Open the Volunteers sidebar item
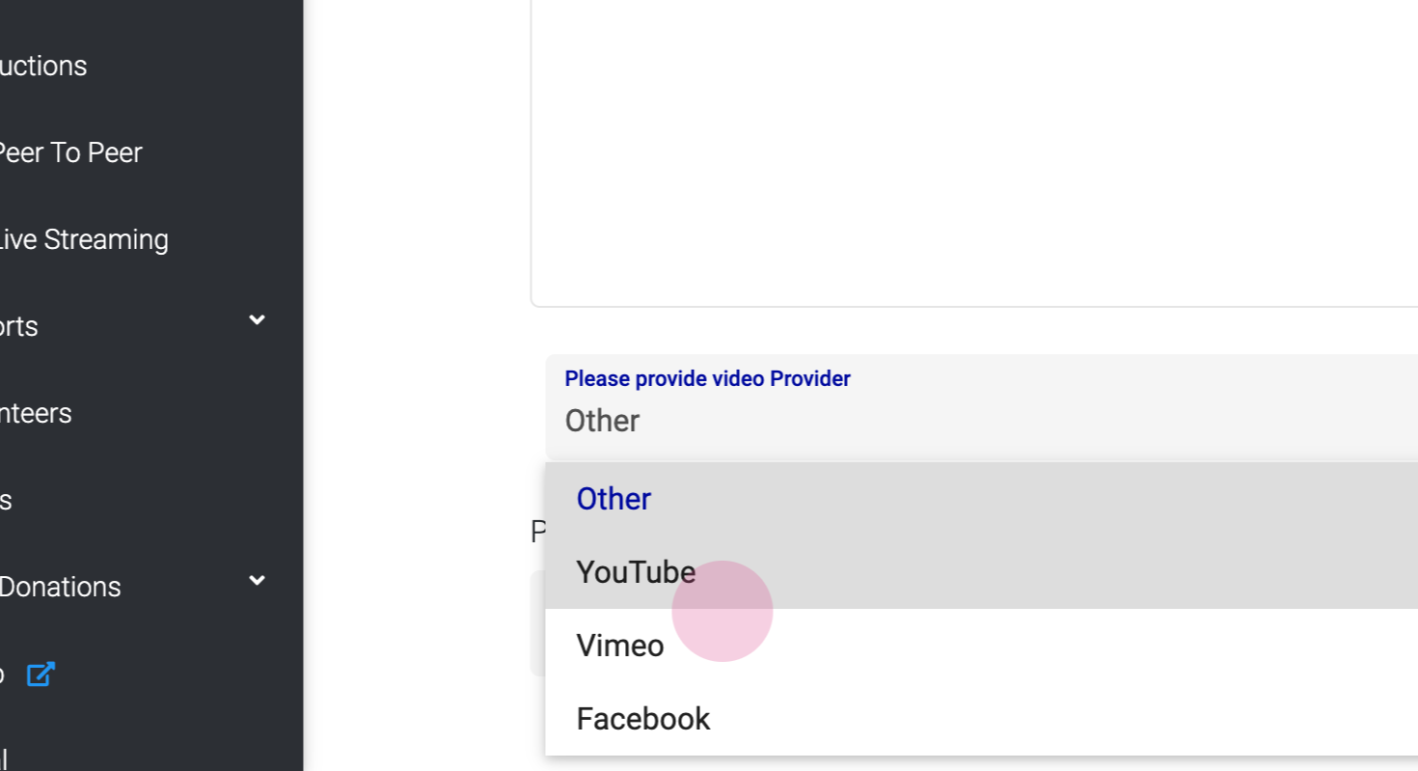The width and height of the screenshot is (1418, 771). (x=37, y=413)
